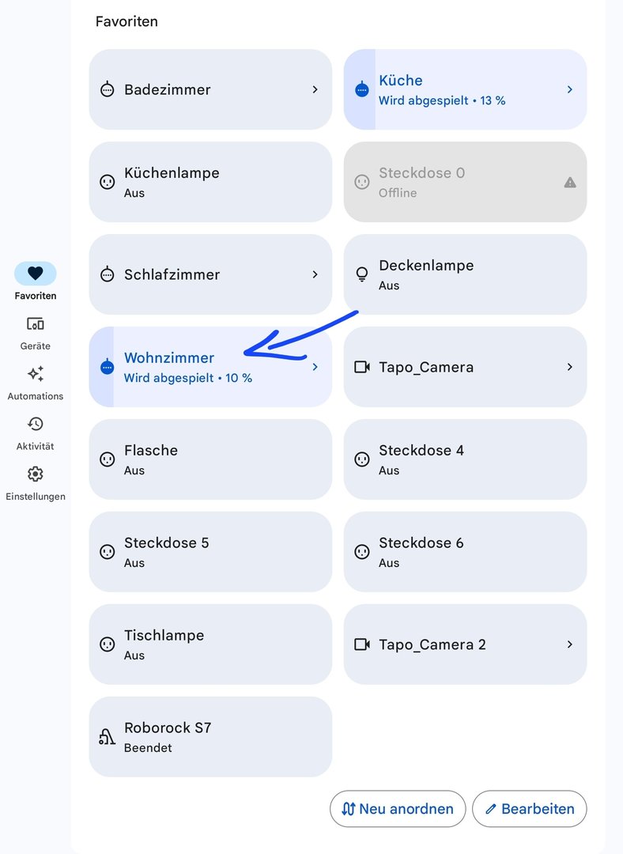Open Einstellungen from the sidebar
The height and width of the screenshot is (854, 623).
[x=36, y=483]
